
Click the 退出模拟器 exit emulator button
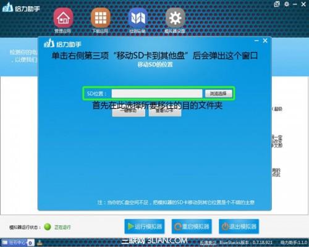coord(239,227)
